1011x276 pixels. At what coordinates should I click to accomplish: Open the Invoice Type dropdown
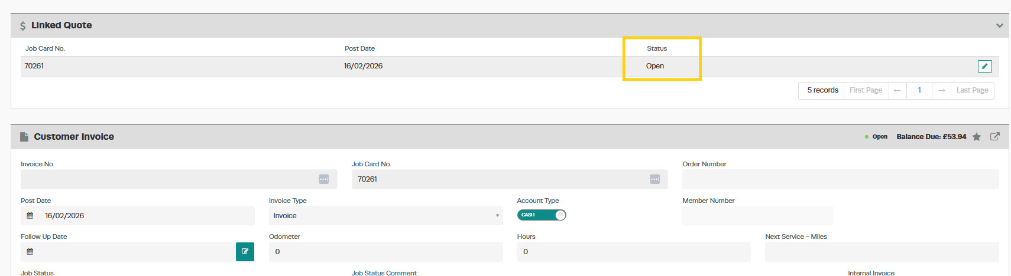click(385, 216)
